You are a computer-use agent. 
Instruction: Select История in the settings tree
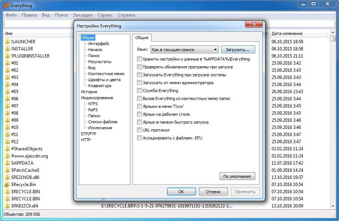(x=89, y=92)
